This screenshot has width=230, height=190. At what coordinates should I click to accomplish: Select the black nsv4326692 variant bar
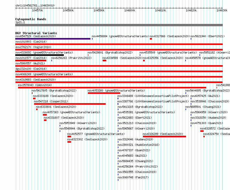tap(40, 55)
